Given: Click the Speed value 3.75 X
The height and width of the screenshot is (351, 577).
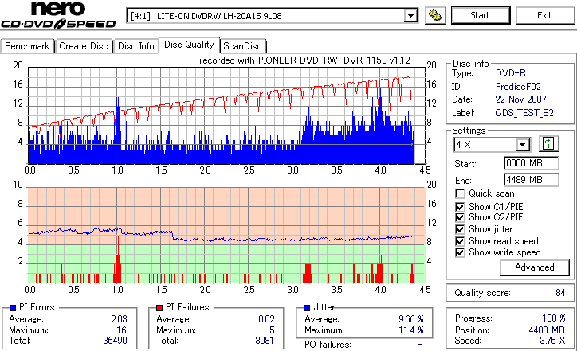Looking at the screenshot, I should coord(552,341).
